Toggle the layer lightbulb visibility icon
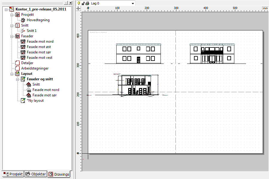This screenshot has height=179, width=269. [79, 3]
